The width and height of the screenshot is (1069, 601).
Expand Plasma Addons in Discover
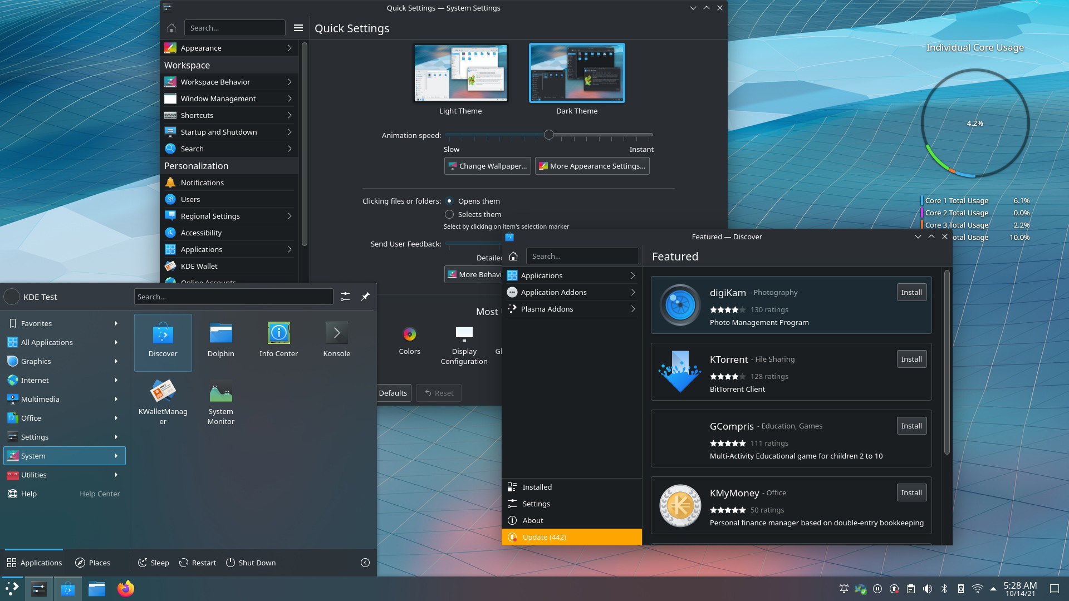pos(572,309)
